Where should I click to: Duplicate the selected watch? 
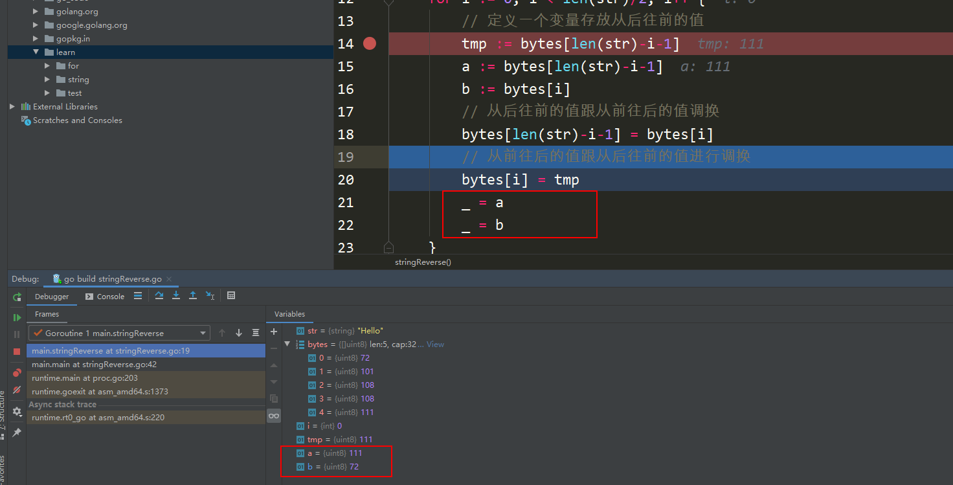[x=274, y=399]
